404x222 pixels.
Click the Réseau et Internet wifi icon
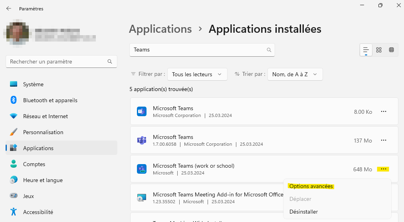14,116
